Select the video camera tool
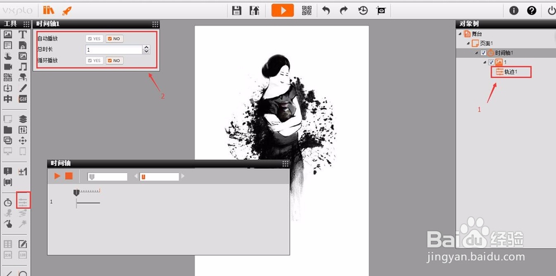The image size is (556, 276). point(8,67)
